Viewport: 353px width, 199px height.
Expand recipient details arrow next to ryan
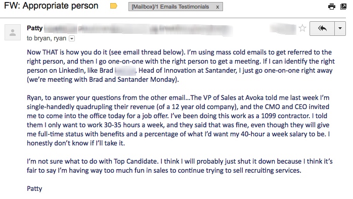coord(72,39)
